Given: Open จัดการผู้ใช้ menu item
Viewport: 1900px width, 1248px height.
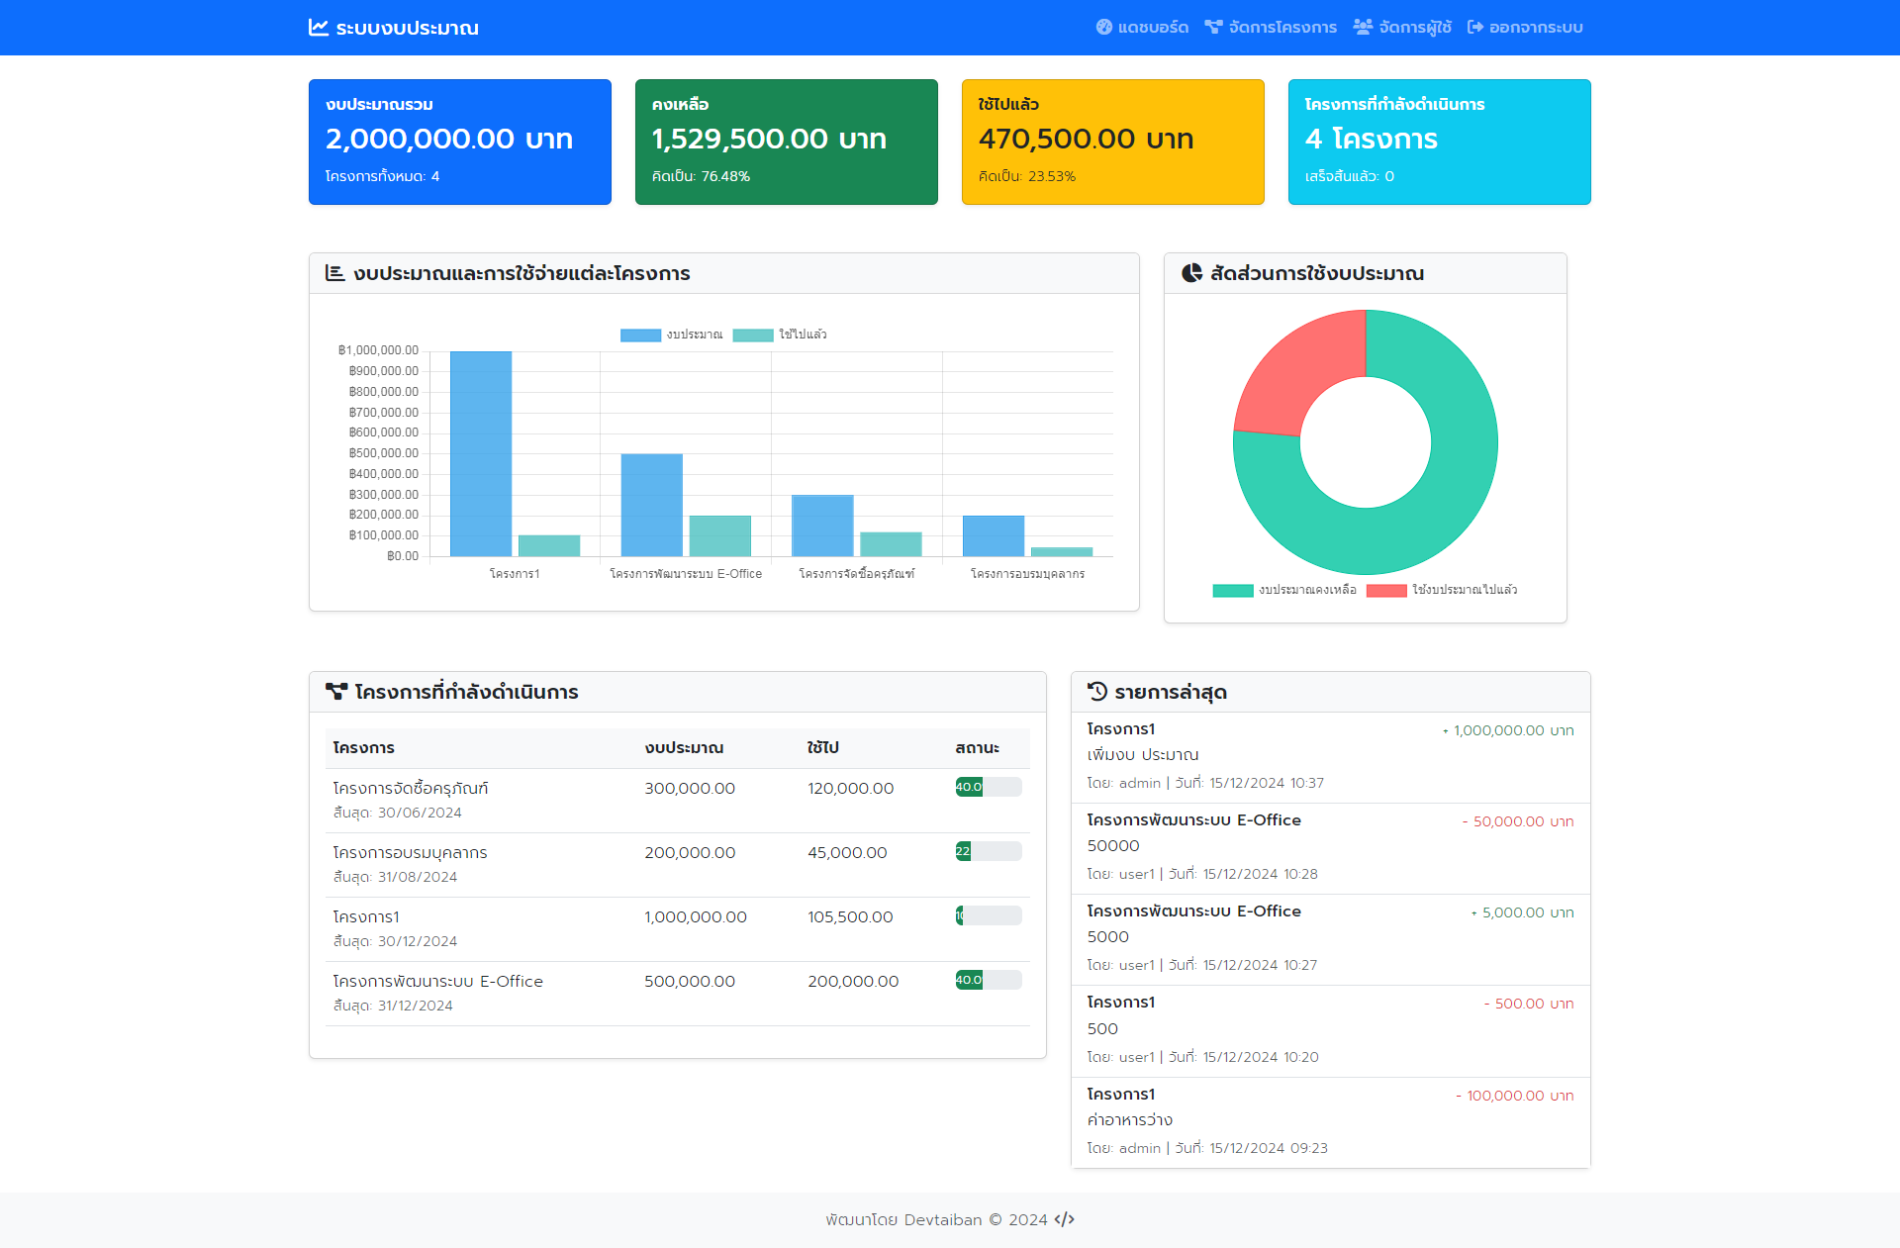Looking at the screenshot, I should tap(1414, 28).
